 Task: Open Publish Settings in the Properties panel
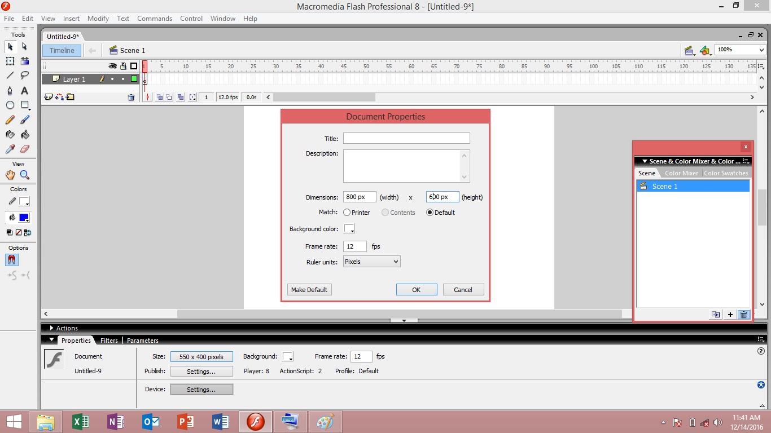point(201,371)
